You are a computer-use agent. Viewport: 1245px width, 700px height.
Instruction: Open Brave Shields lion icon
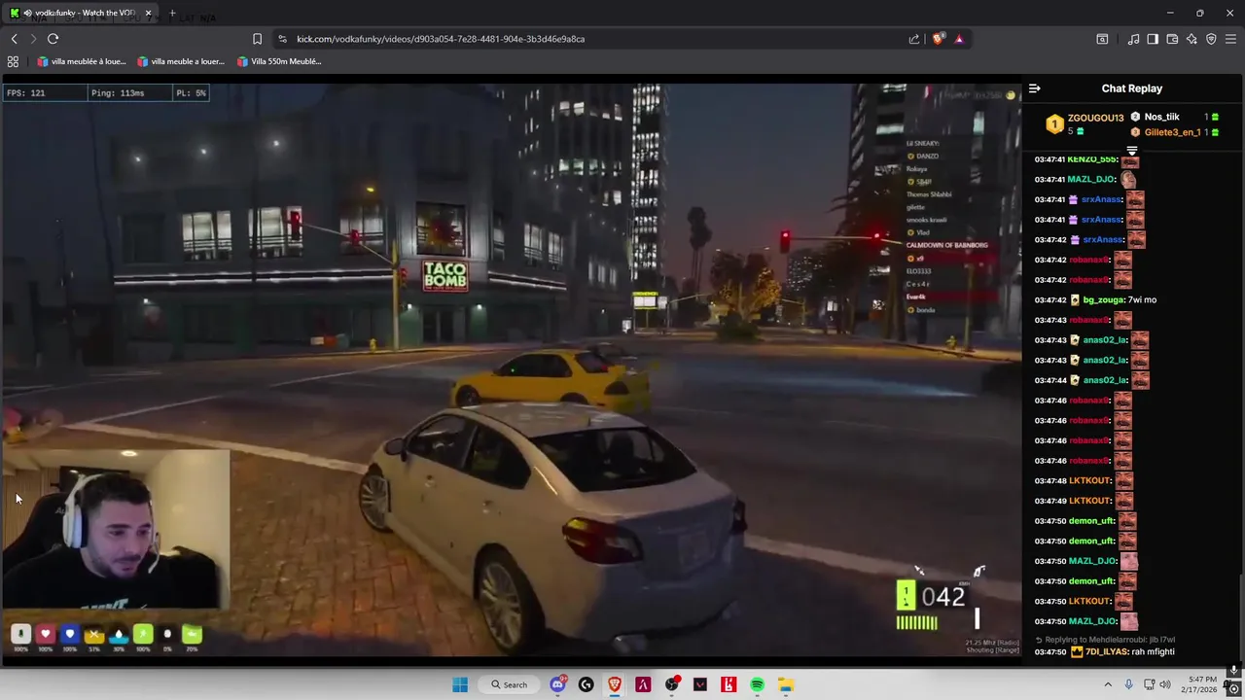coord(938,39)
